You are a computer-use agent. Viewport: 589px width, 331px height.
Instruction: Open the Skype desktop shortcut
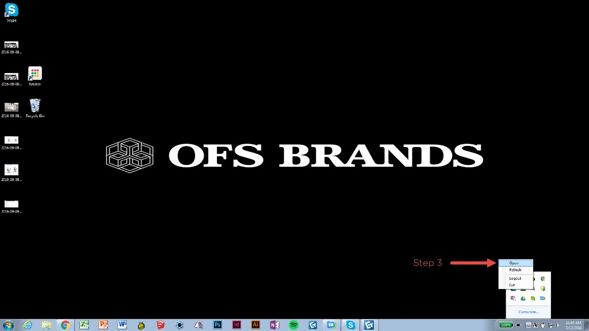(12, 13)
